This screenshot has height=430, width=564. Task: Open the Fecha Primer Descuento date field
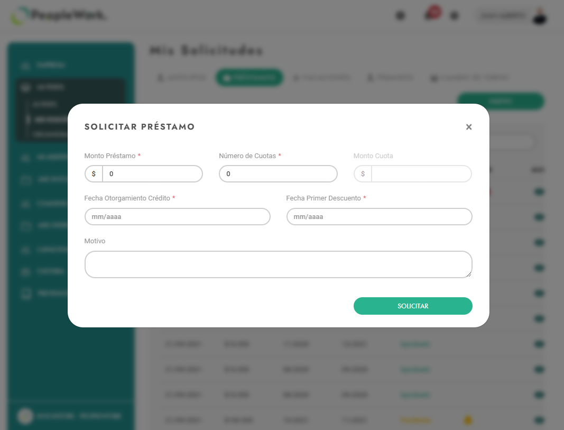click(379, 217)
